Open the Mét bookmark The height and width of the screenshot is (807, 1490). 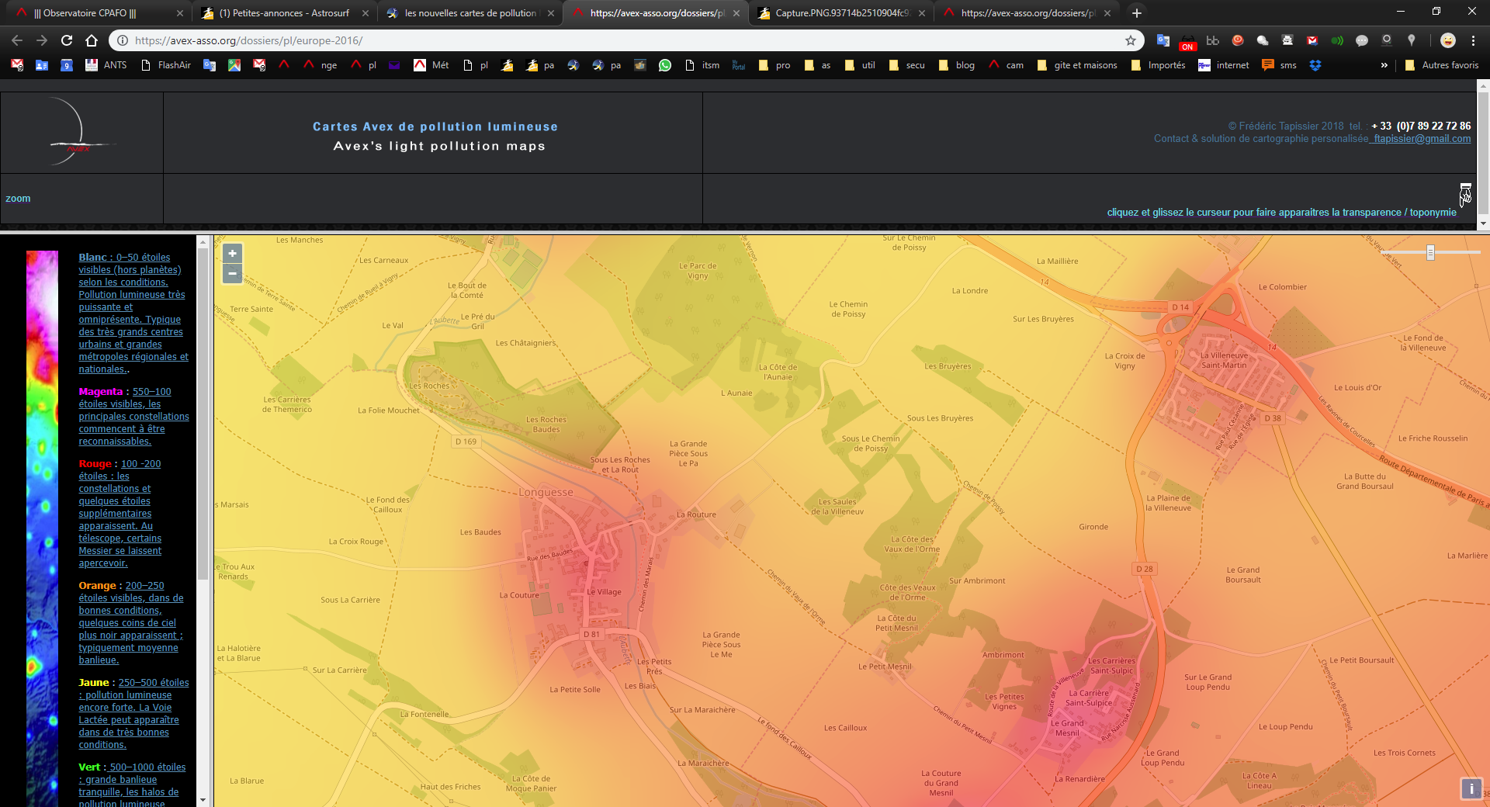pyautogui.click(x=431, y=65)
